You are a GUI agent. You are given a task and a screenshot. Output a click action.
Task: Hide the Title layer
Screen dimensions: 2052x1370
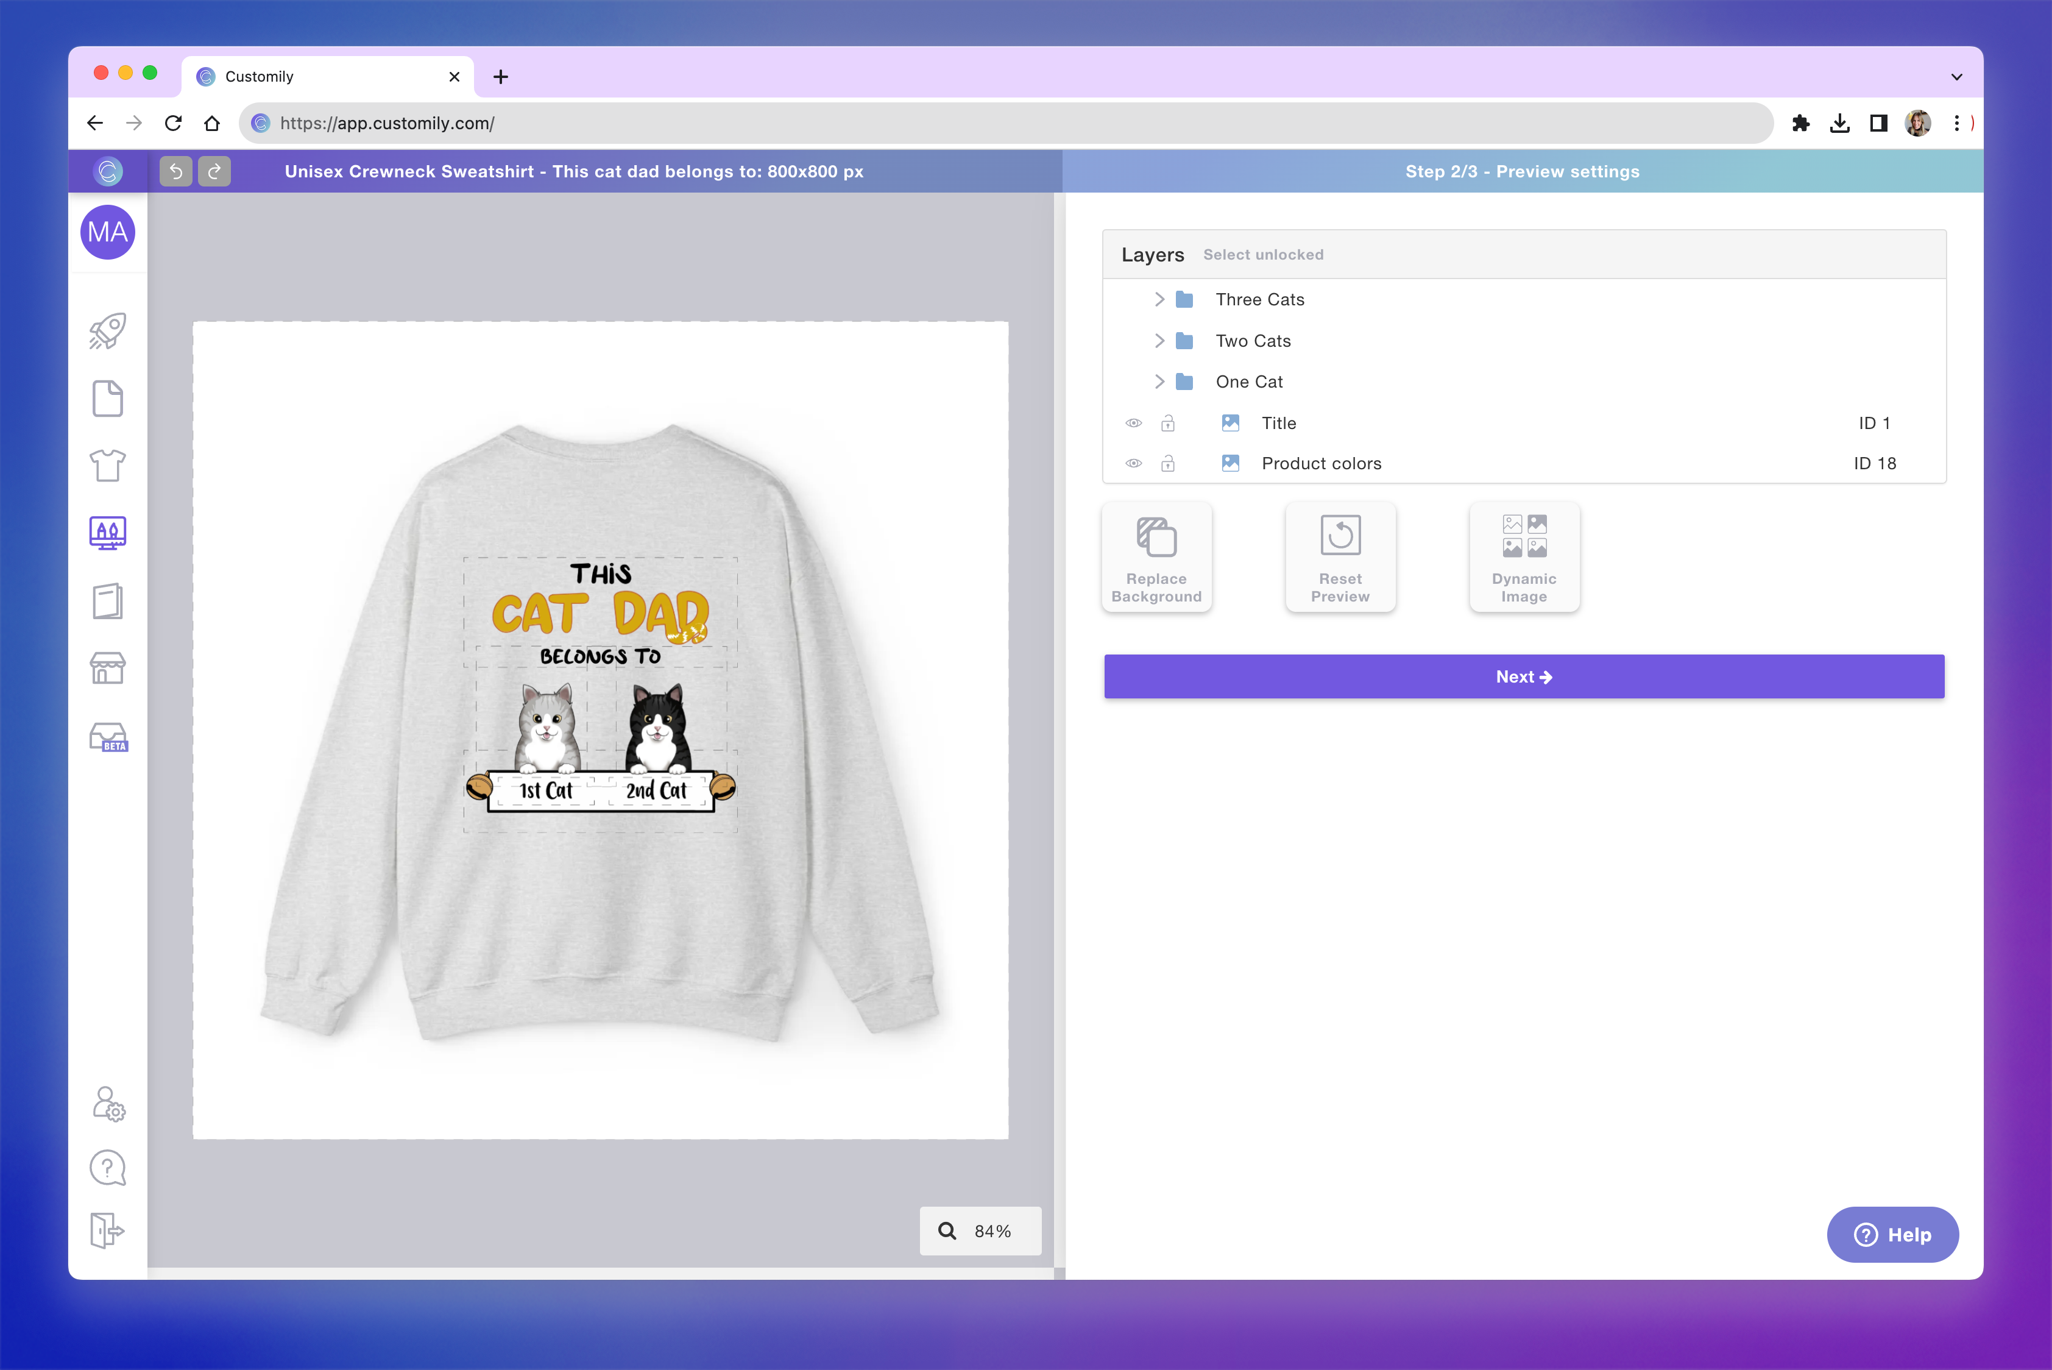(1134, 423)
